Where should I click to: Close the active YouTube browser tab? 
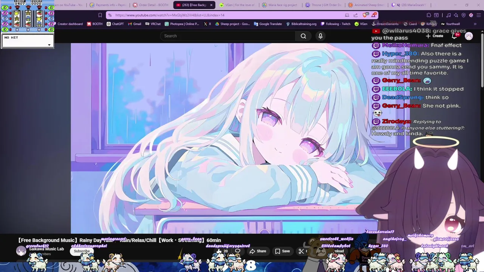coord(211,5)
